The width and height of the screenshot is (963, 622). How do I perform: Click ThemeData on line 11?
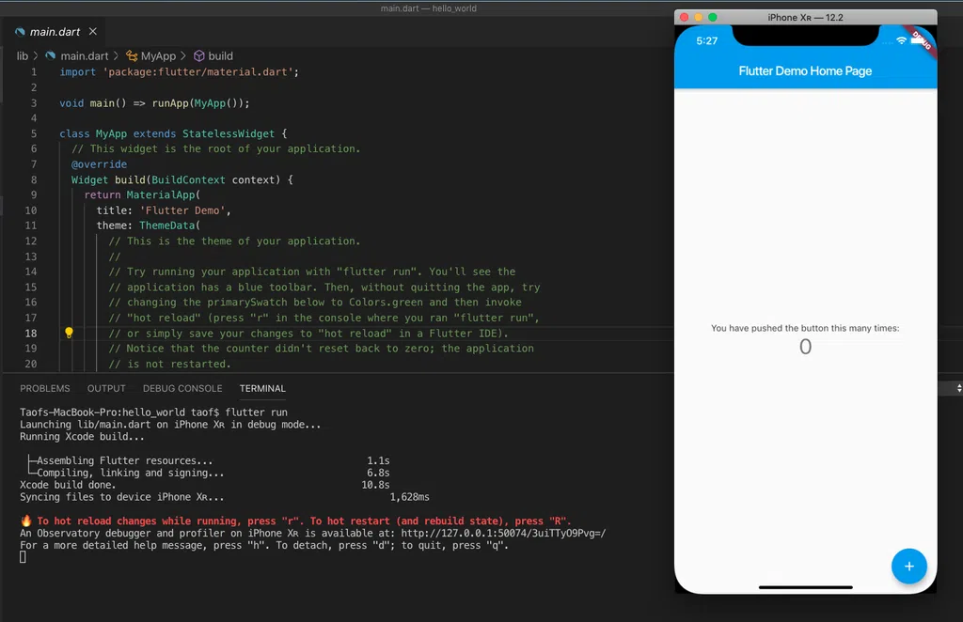point(167,225)
